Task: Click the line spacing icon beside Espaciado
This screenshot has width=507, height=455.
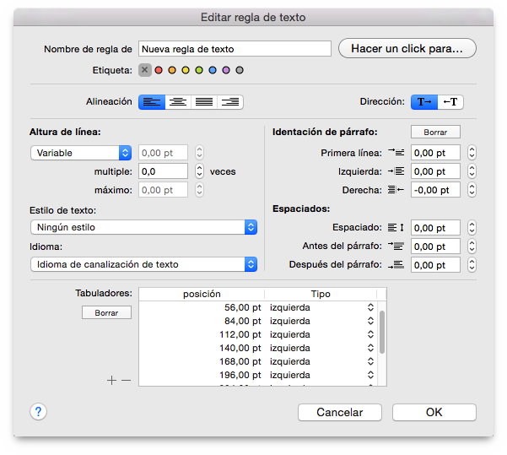Action: (396, 228)
